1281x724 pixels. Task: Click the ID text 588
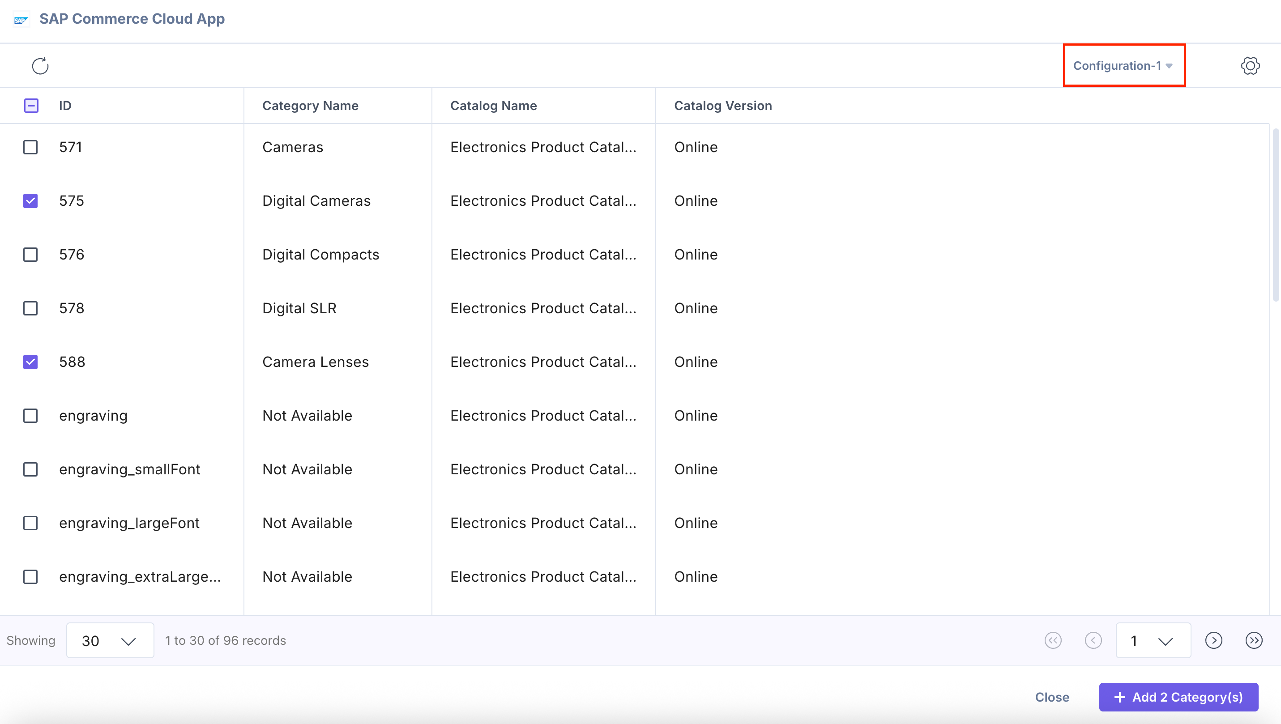point(72,362)
